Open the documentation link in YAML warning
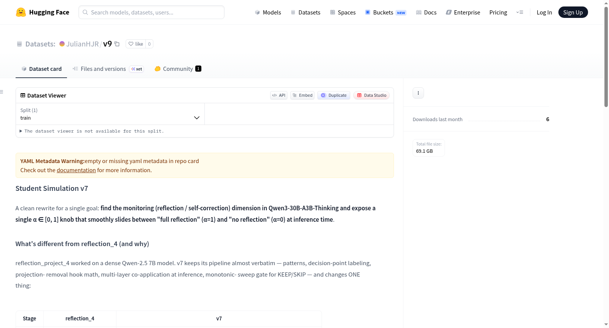 coord(76,170)
